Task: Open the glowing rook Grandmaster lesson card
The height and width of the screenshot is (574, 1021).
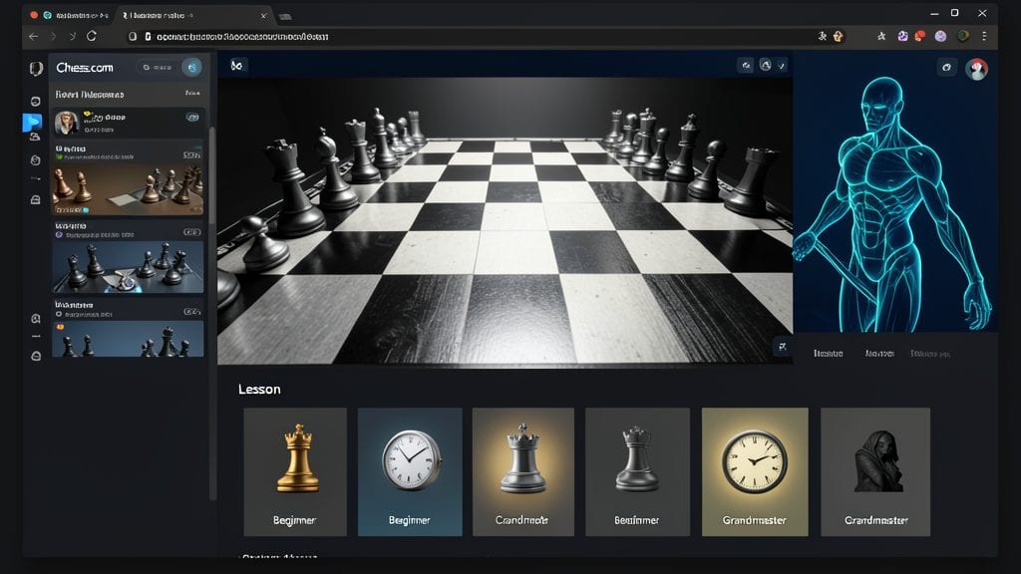Action: click(522, 471)
